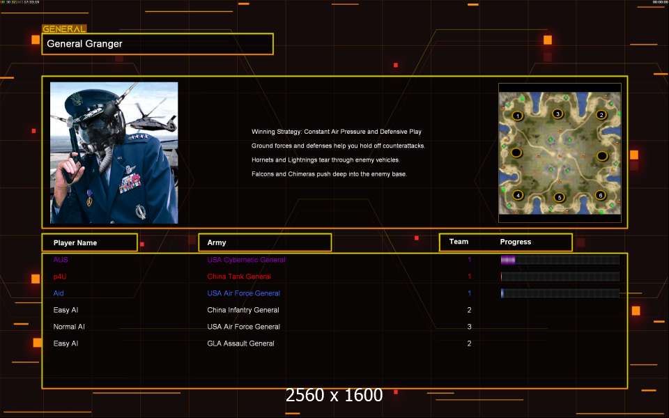Click the GLA Assault General army entry
Screen dimensions: 669x418
[240, 343]
